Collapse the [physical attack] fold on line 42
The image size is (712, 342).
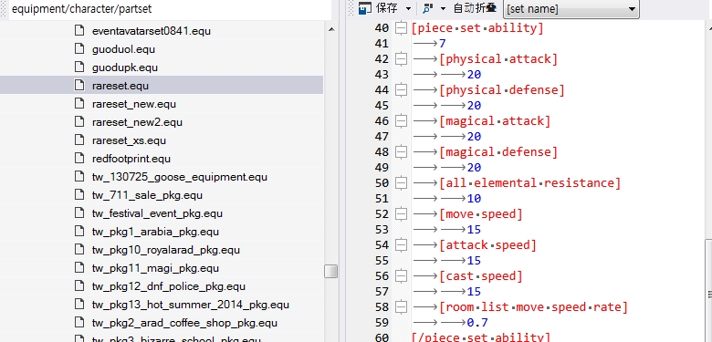click(401, 59)
